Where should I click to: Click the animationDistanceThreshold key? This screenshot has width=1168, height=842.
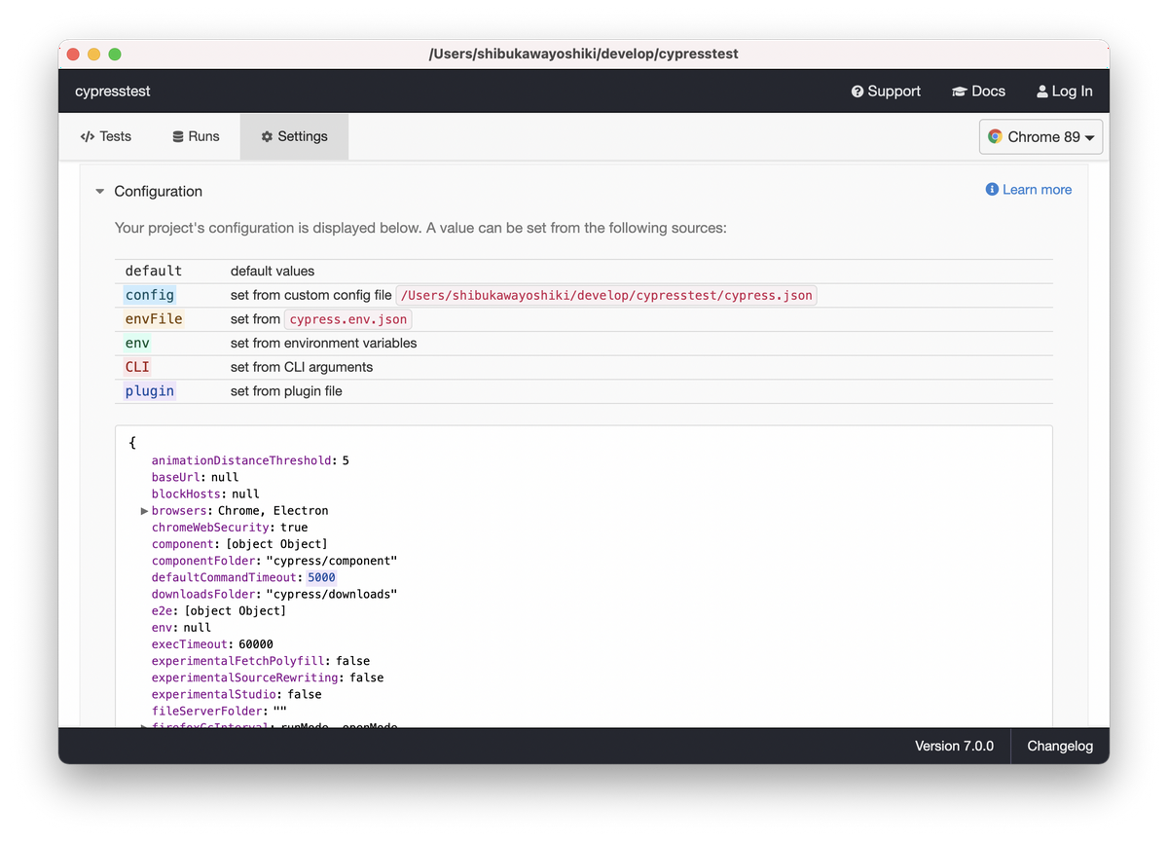pos(241,460)
